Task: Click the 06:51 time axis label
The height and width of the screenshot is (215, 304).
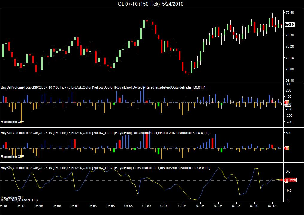Action: 75,206
